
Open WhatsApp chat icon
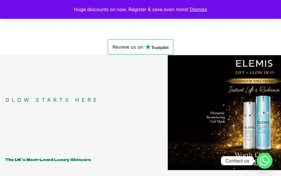pyautogui.click(x=265, y=161)
